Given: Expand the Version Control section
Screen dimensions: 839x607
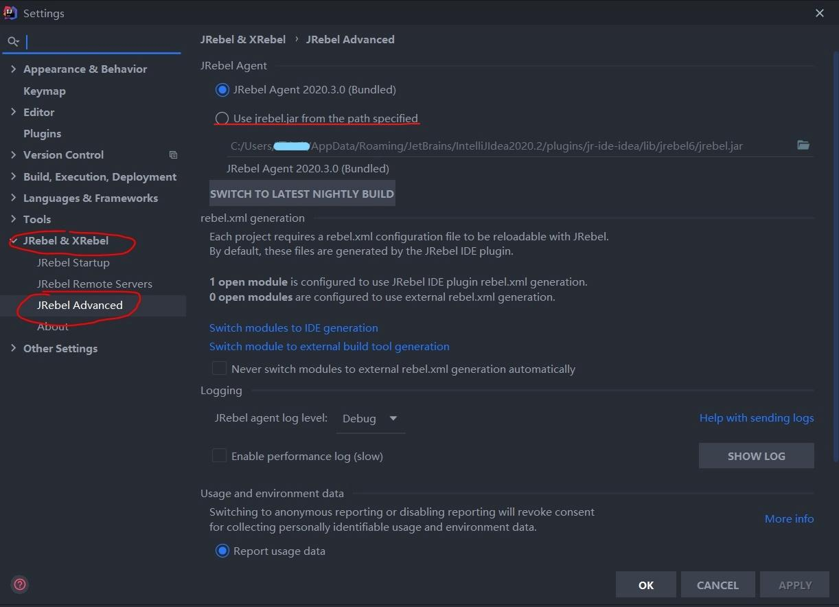Looking at the screenshot, I should pos(13,155).
